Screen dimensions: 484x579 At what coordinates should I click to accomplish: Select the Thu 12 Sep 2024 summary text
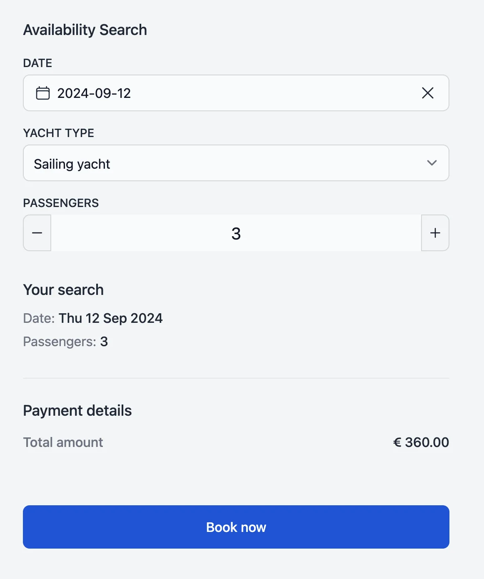[110, 318]
